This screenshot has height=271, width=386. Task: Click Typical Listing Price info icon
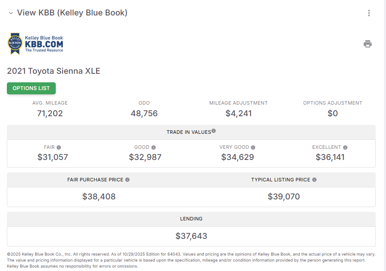[314, 180]
